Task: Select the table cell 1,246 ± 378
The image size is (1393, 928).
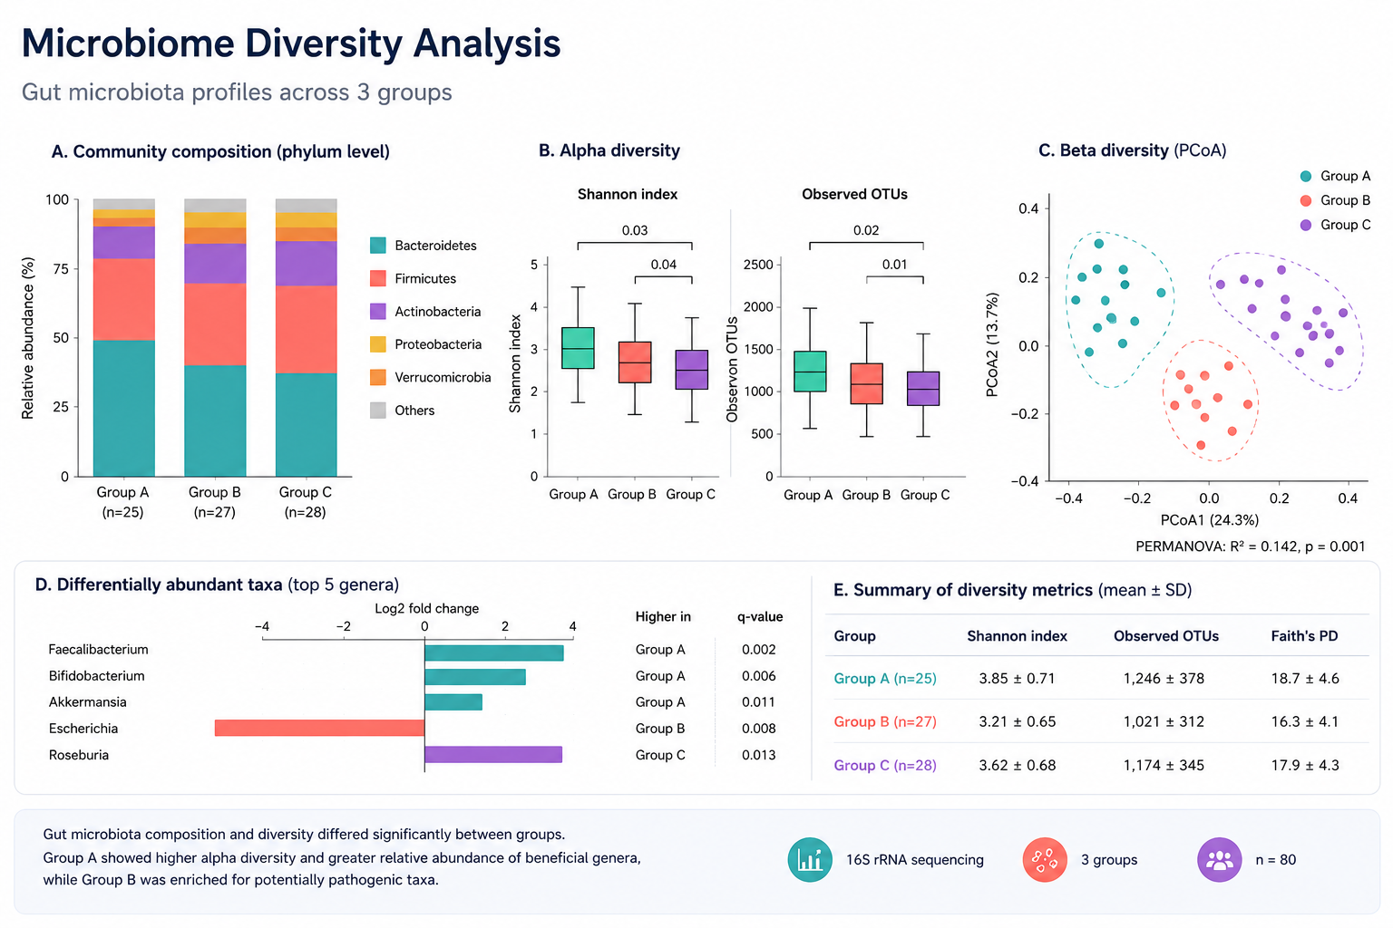Action: [x=1164, y=679]
